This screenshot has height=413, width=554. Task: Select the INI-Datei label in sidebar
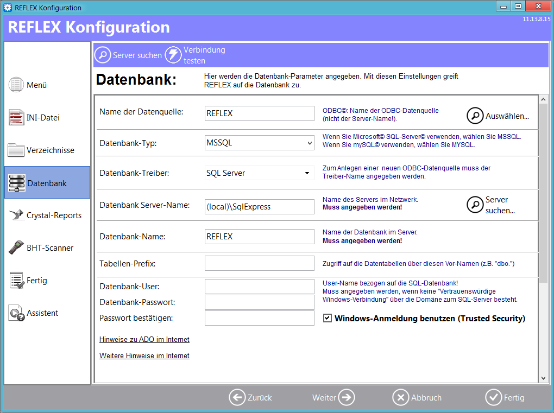pyautogui.click(x=43, y=118)
